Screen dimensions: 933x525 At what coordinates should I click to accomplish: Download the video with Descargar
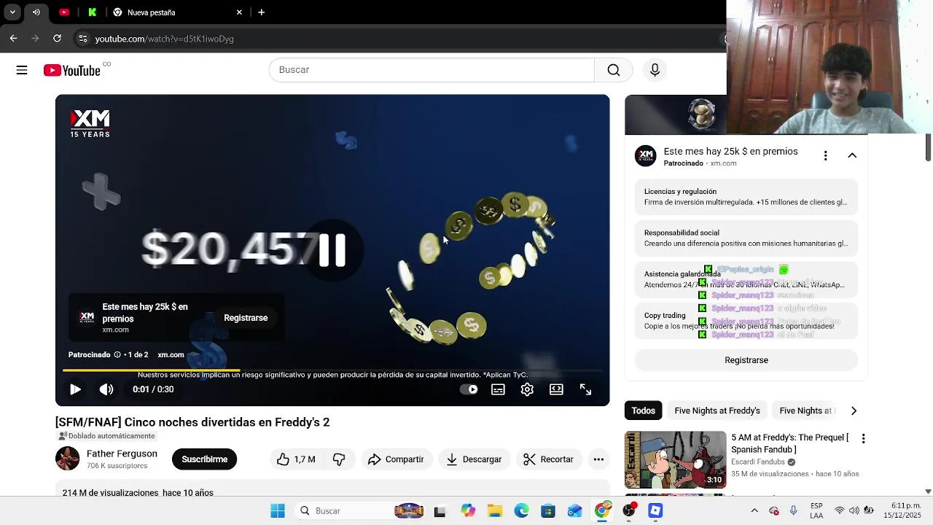coord(475,459)
